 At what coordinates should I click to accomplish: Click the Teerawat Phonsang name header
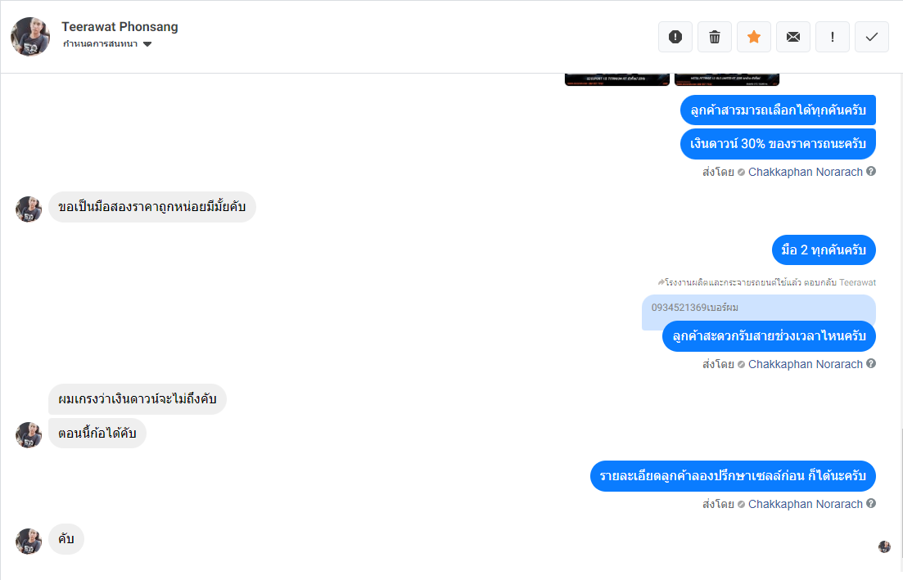coord(120,27)
